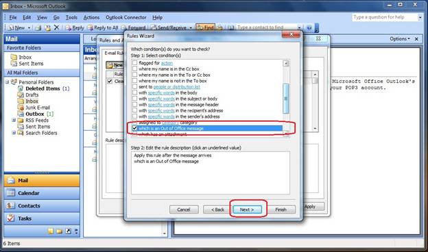Expand the Search Folders tree node
Viewport: 428px width, 252px height.
pyautogui.click(x=14, y=133)
